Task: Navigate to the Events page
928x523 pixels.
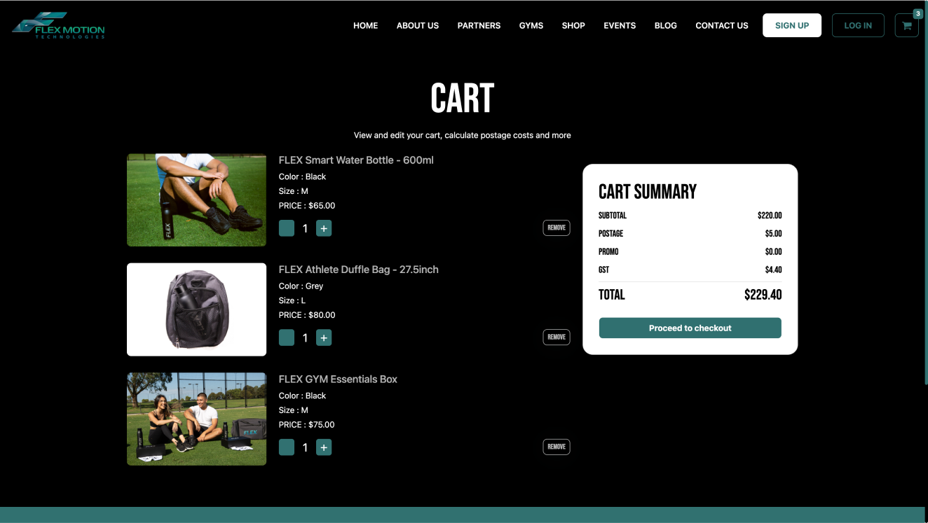Action: tap(620, 25)
